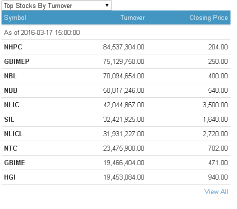This screenshot has width=237, height=209.
Task: Click the Turnover column header
Action: pyautogui.click(x=132, y=17)
